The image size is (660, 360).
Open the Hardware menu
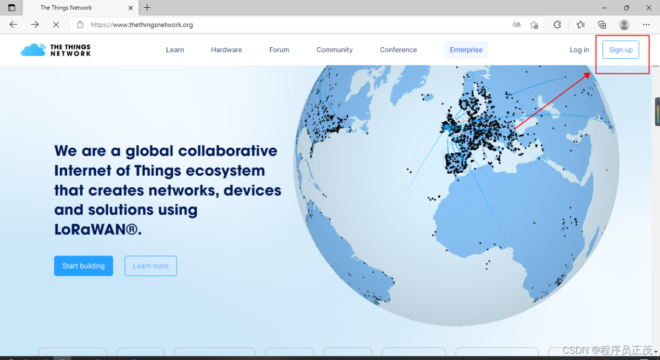pyautogui.click(x=226, y=50)
